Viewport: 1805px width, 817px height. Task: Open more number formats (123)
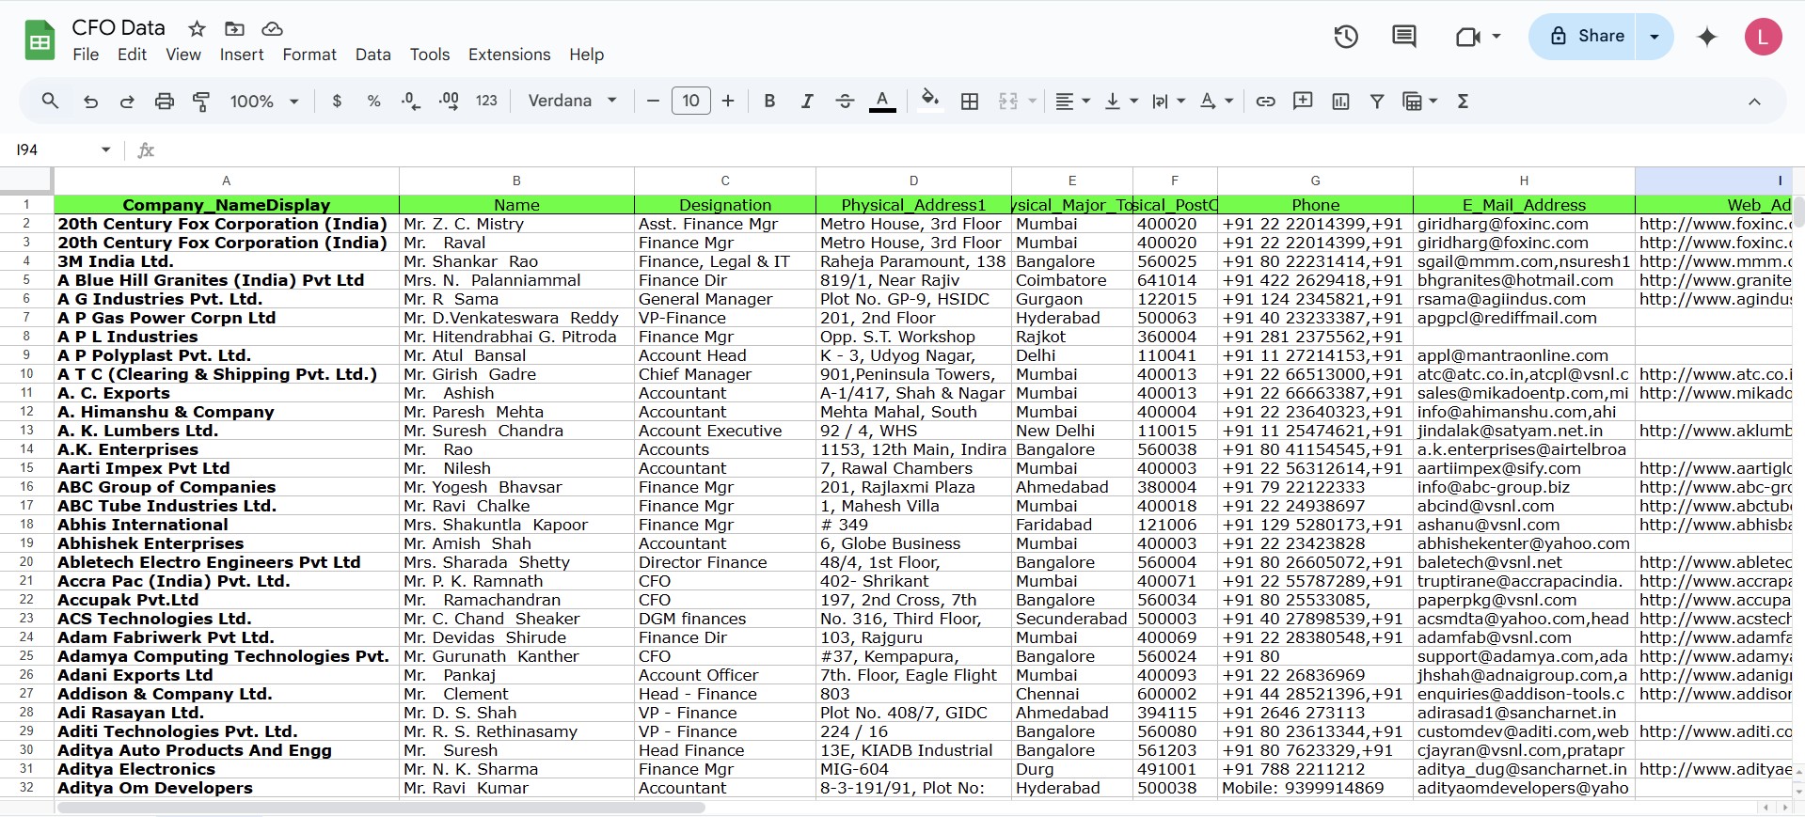(486, 101)
